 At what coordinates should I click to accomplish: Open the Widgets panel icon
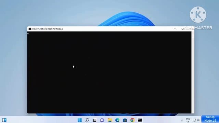pyautogui.click(x=4, y=120)
